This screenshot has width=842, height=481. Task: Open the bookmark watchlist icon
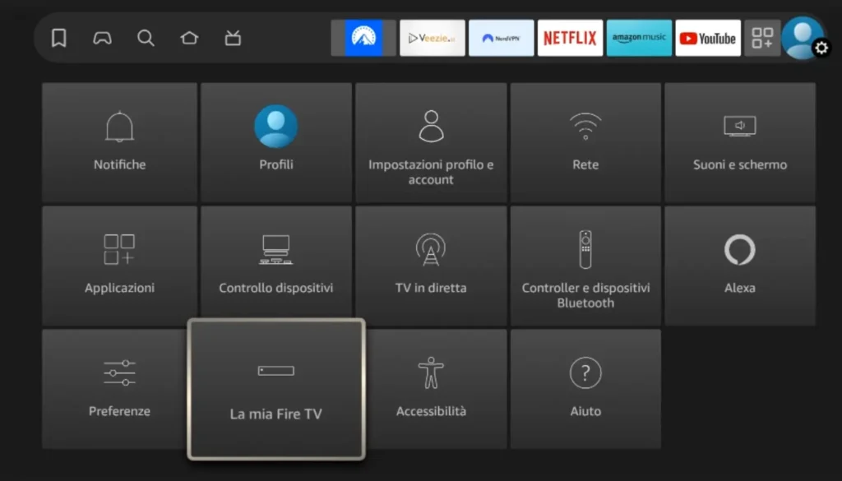pos(58,38)
